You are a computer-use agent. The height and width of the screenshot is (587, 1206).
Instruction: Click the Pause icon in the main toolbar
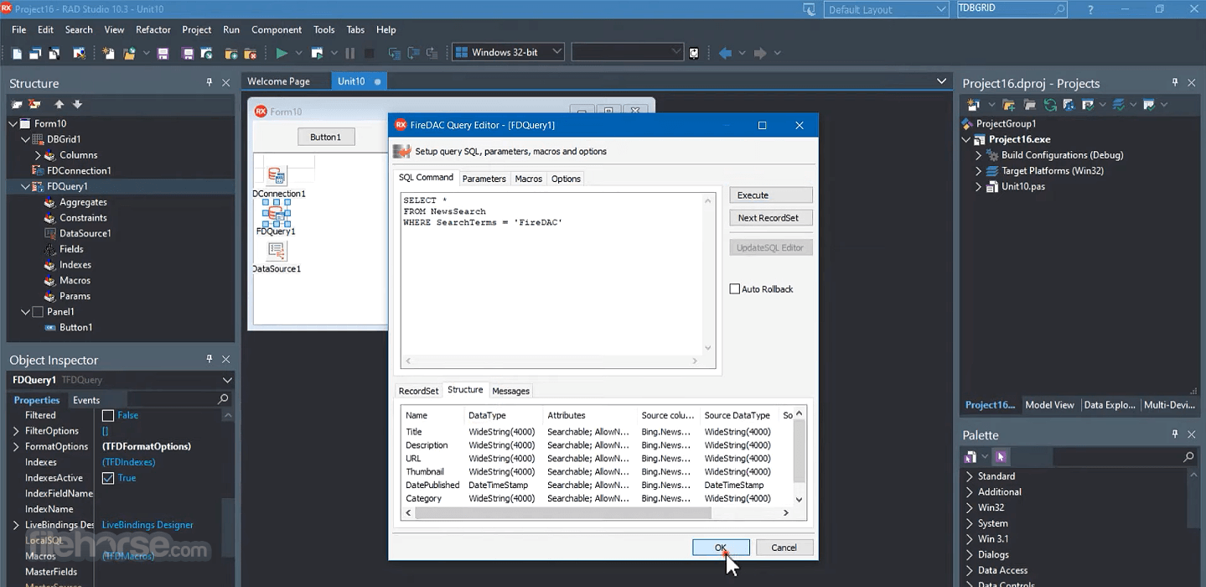point(350,53)
